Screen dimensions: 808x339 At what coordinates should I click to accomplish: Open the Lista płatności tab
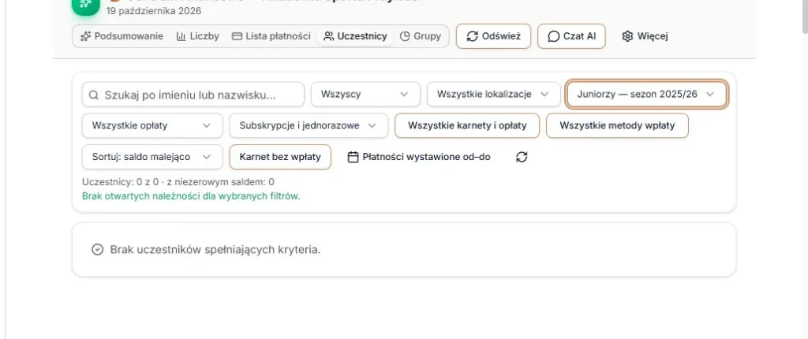(271, 36)
